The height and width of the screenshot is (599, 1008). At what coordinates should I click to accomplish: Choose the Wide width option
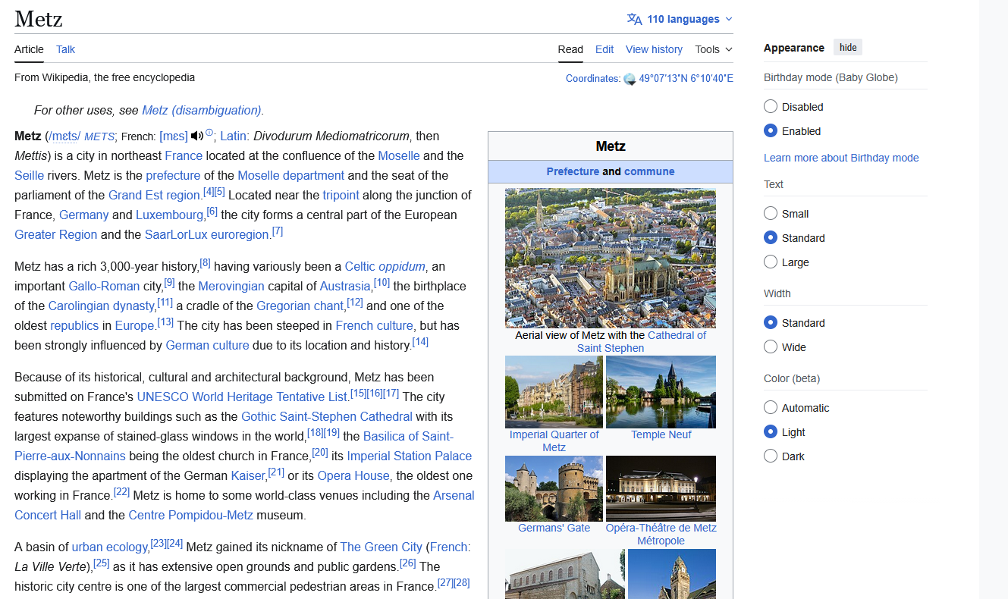(x=771, y=347)
